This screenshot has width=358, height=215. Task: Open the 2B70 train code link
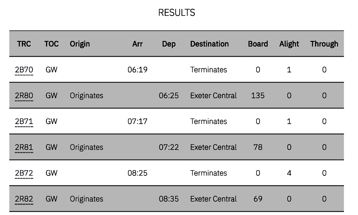24,70
